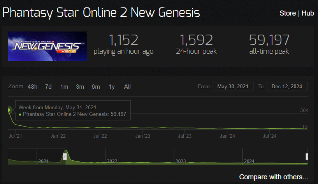Set chart zoom to 3m
The height and width of the screenshot is (184, 318).
80,87
